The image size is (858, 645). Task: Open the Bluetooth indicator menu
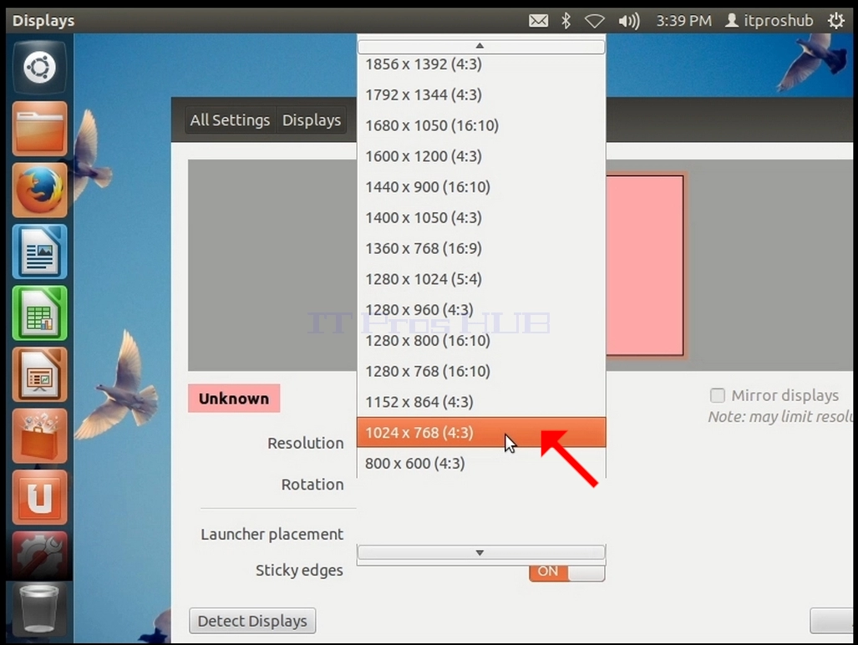[566, 21]
